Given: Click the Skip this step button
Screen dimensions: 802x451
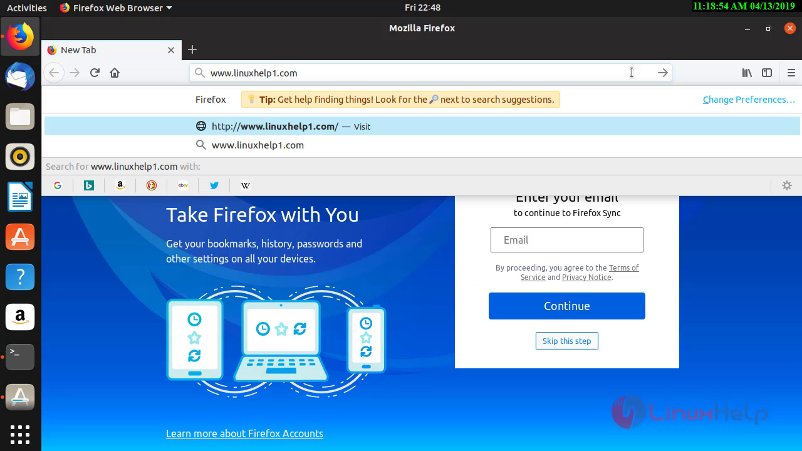Looking at the screenshot, I should 567,341.
